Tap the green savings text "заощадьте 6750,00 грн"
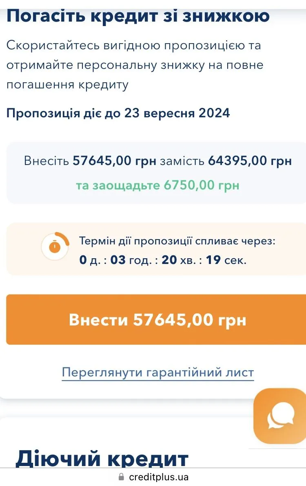The height and width of the screenshot is (486, 306). (166, 185)
